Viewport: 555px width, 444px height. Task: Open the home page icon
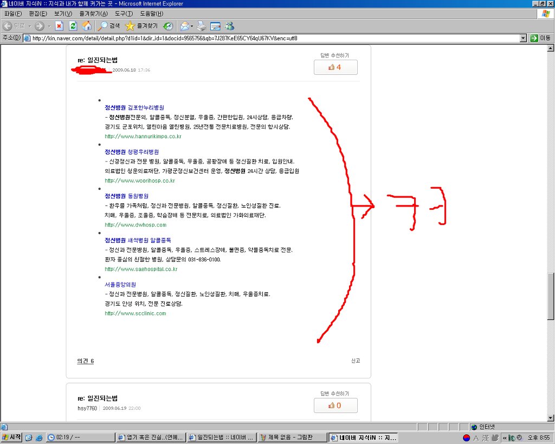coord(87,26)
